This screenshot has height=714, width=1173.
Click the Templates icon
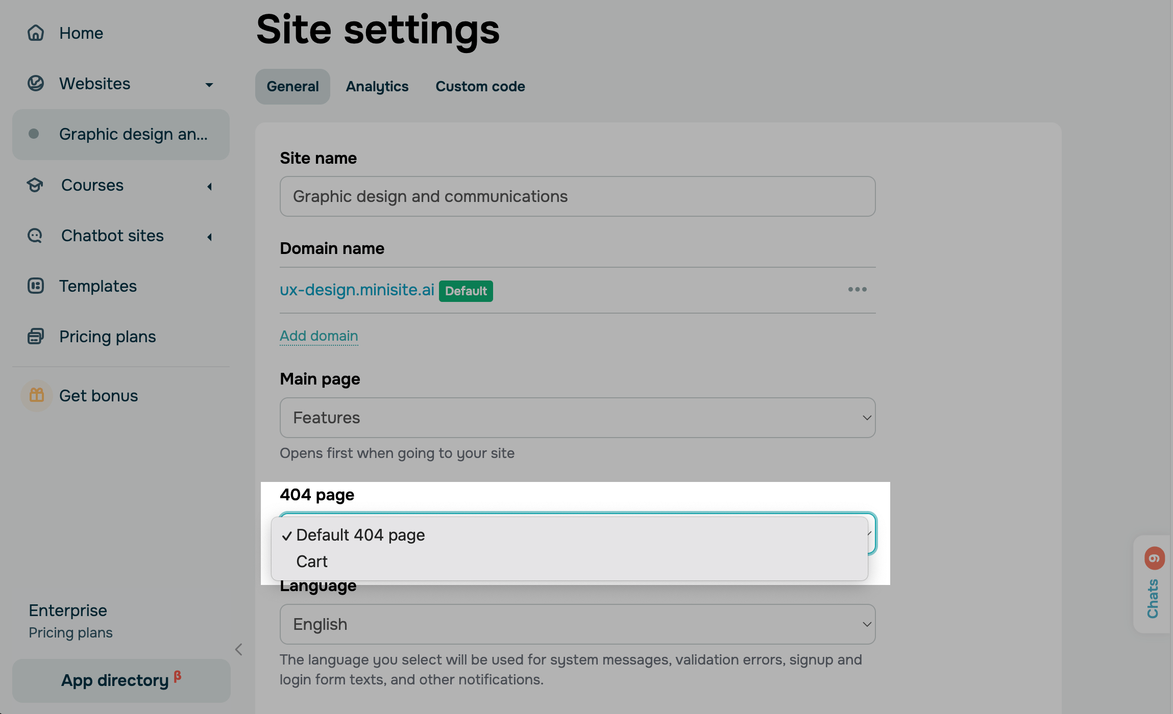36,286
